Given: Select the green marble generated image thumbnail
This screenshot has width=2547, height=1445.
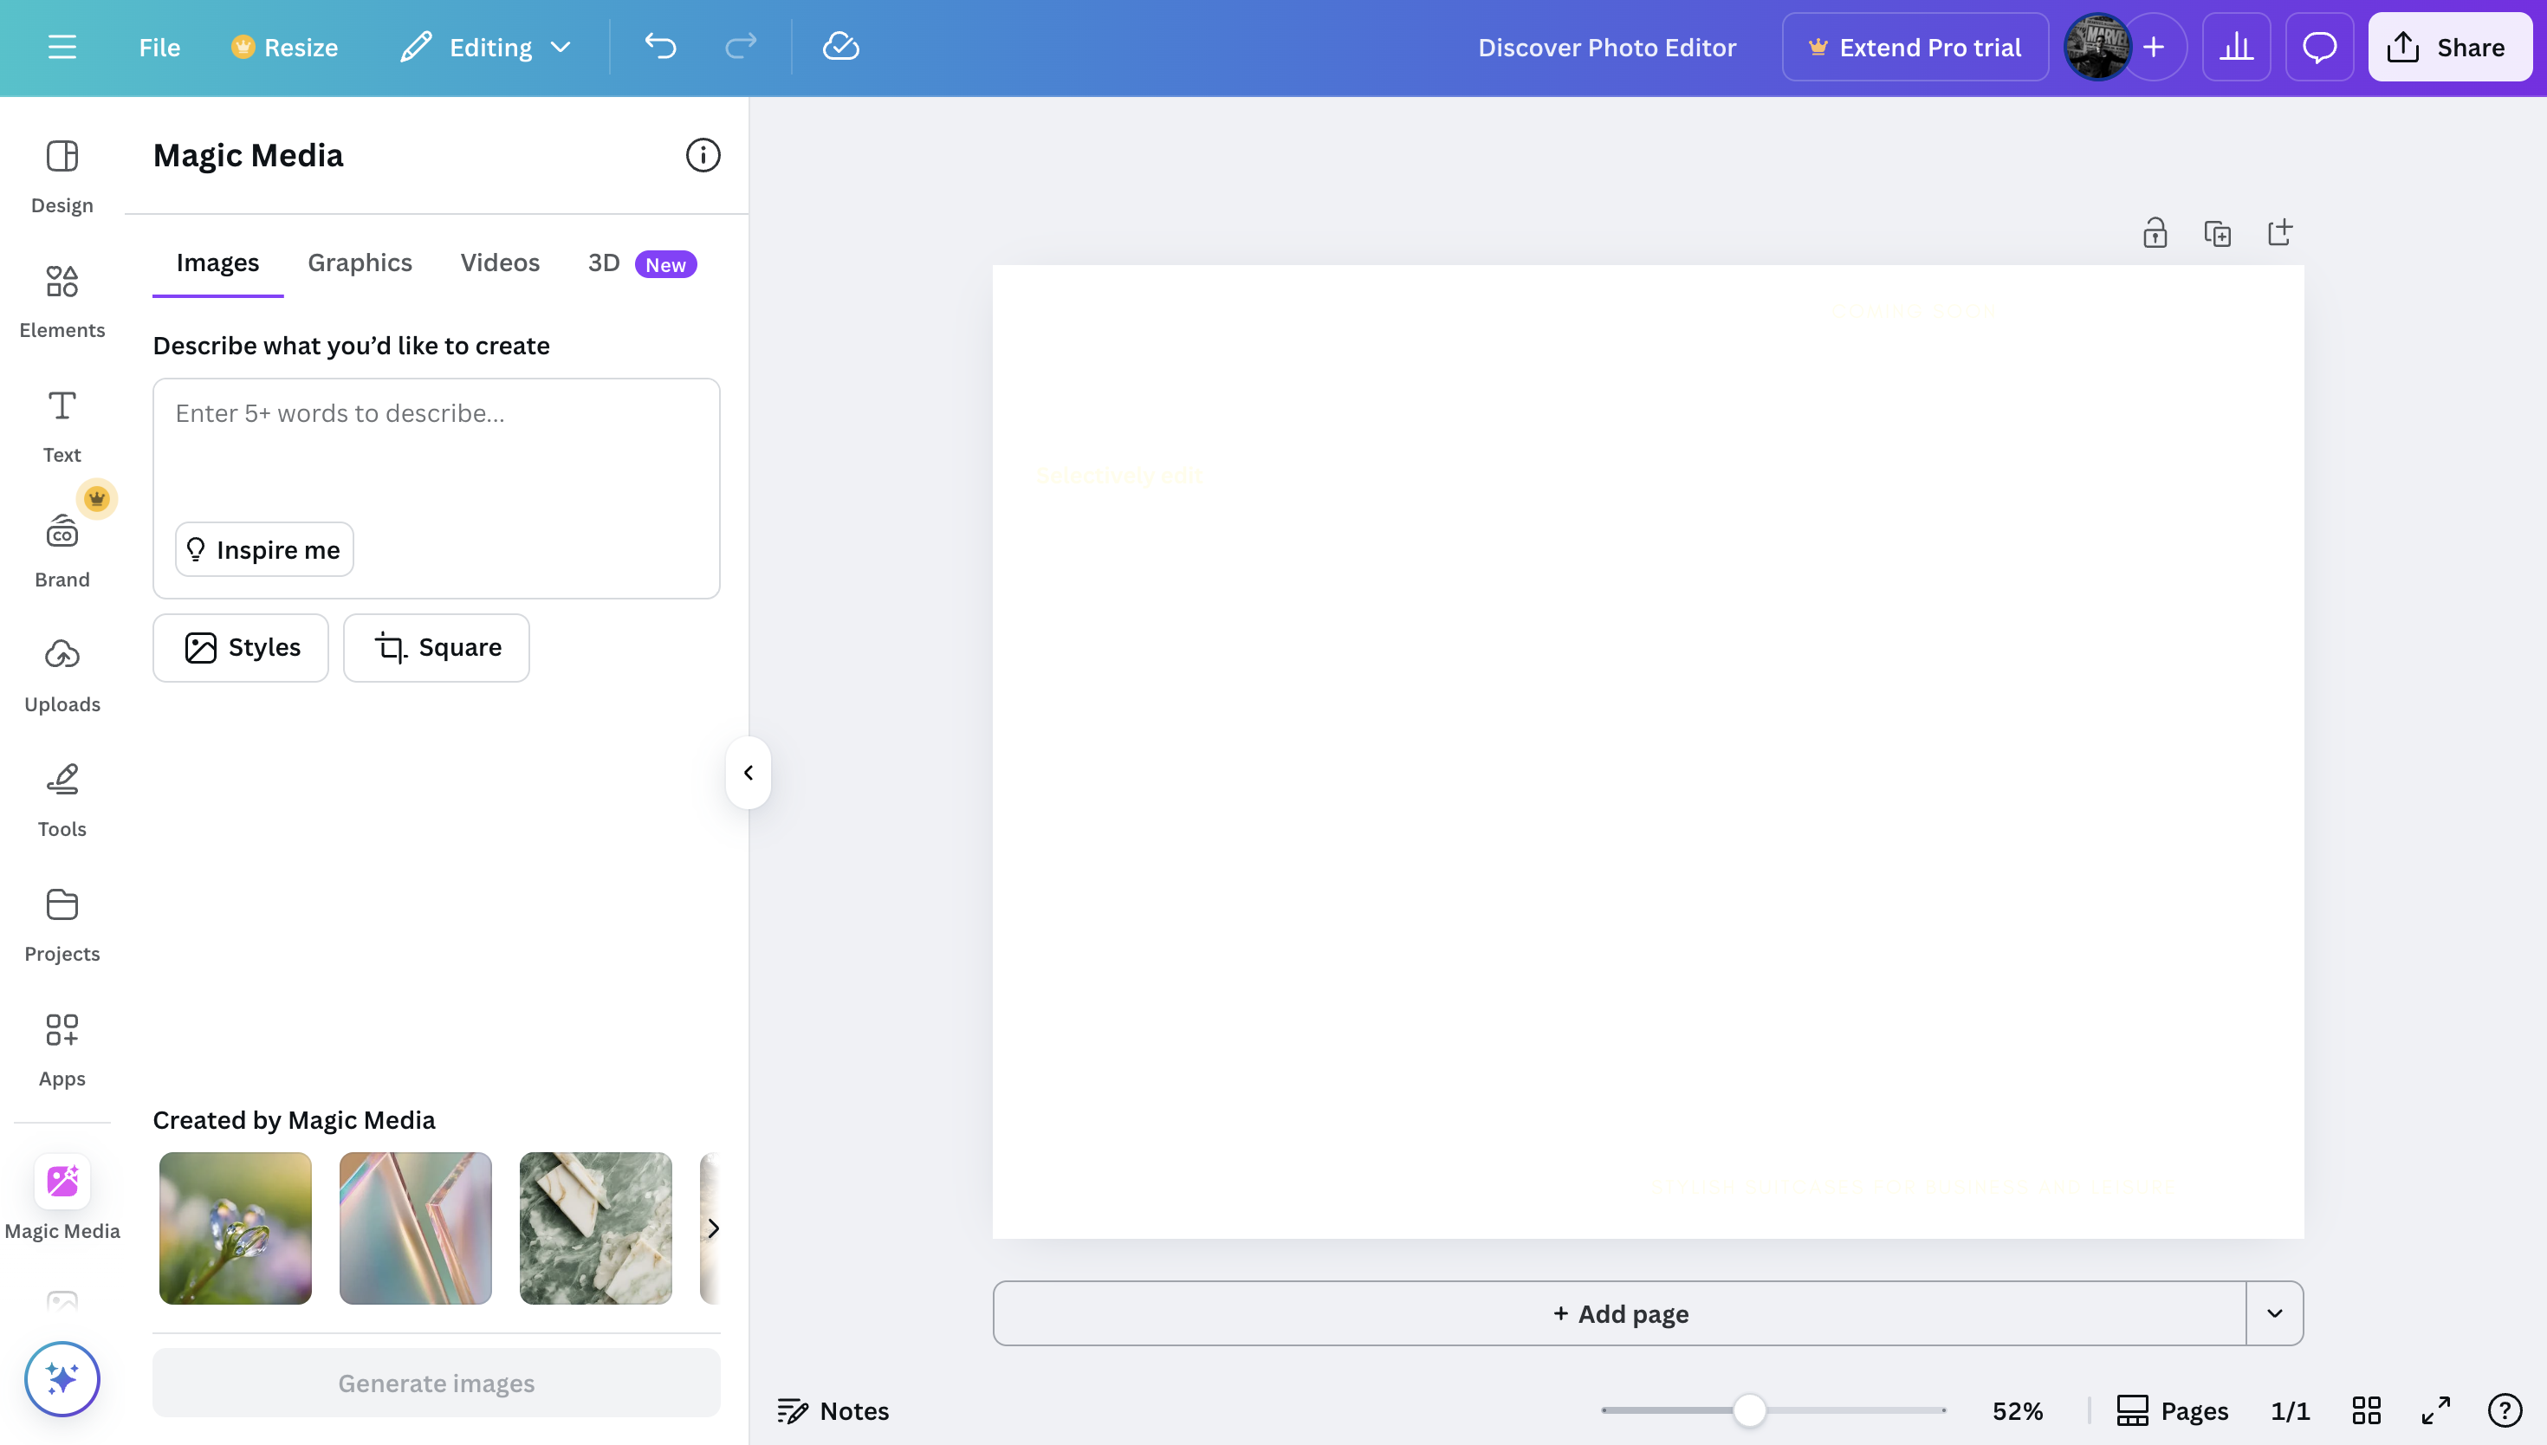Looking at the screenshot, I should (x=594, y=1228).
